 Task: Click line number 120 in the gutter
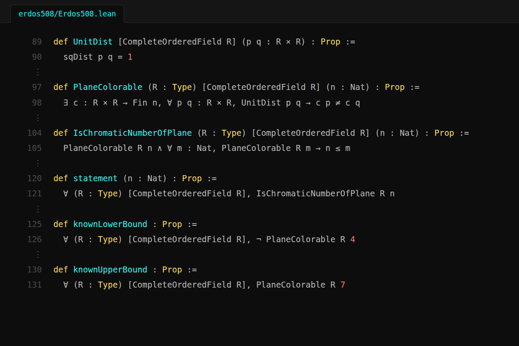(35, 178)
